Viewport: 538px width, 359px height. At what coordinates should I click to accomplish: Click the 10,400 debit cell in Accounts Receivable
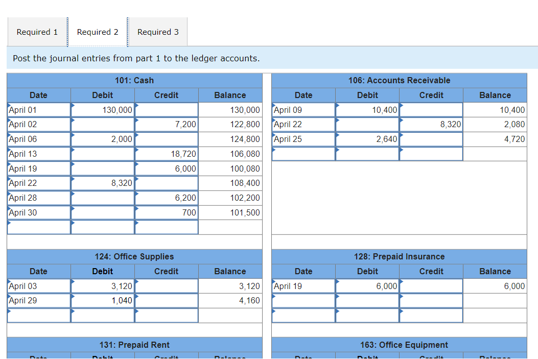[367, 109]
